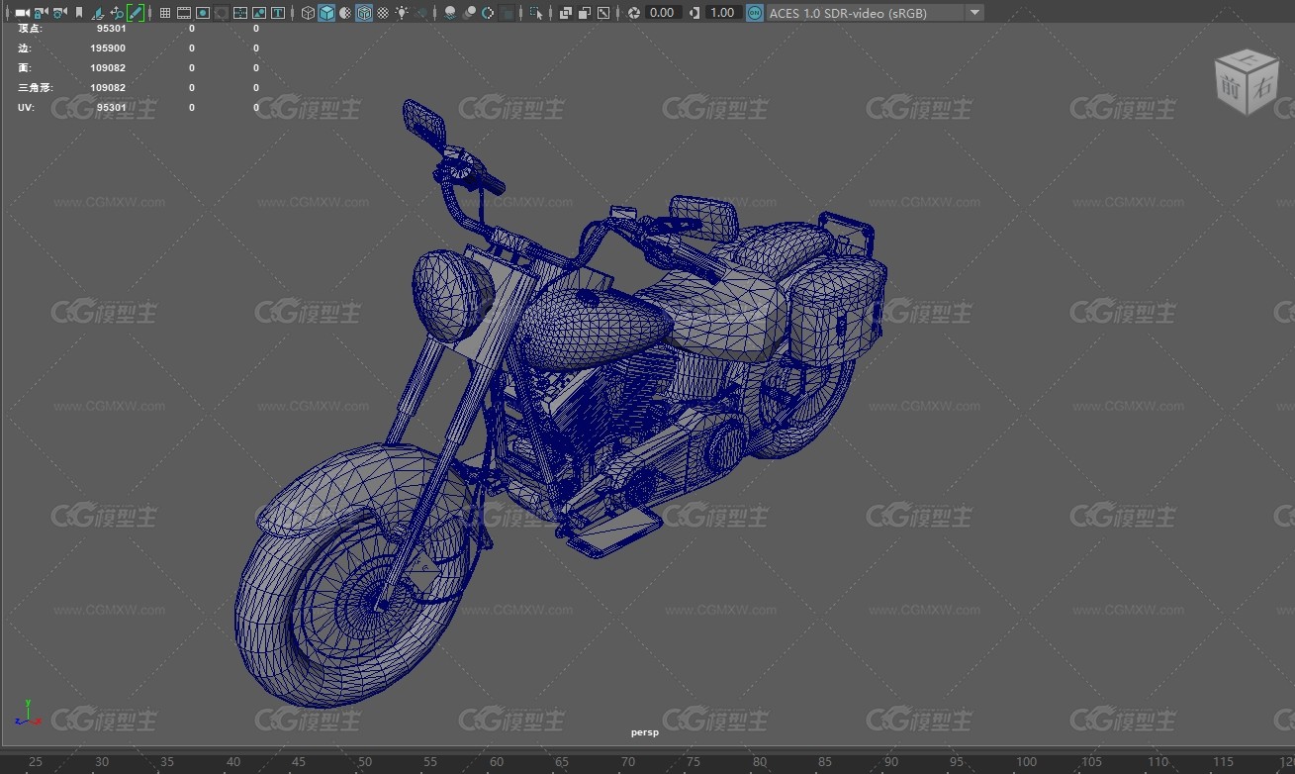Click the Screen Space Ambient Occlusion icon

[x=450, y=13]
